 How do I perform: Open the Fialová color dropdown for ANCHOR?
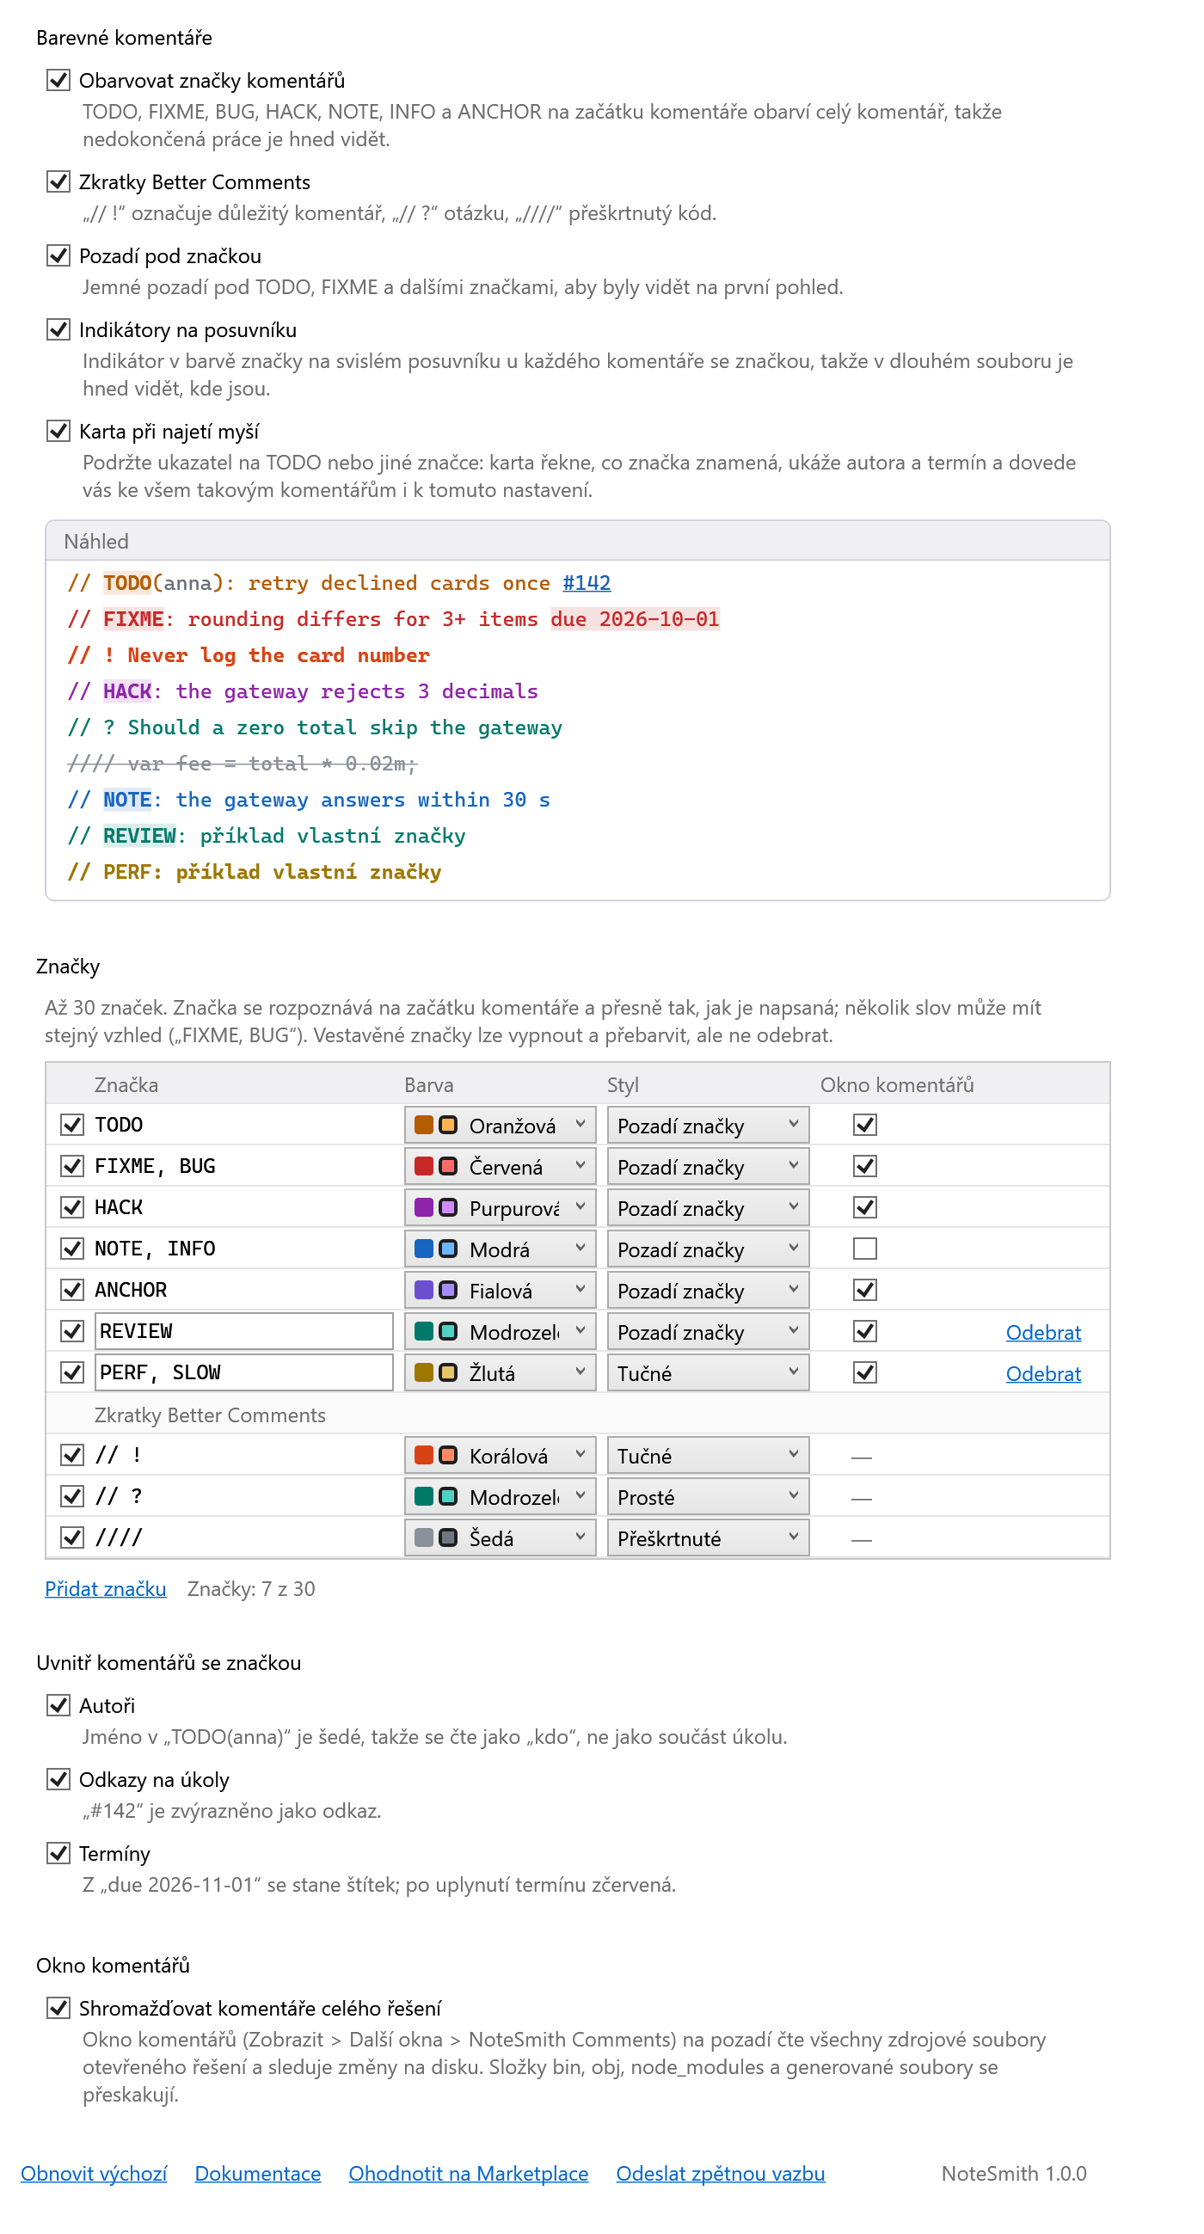[x=501, y=1291]
